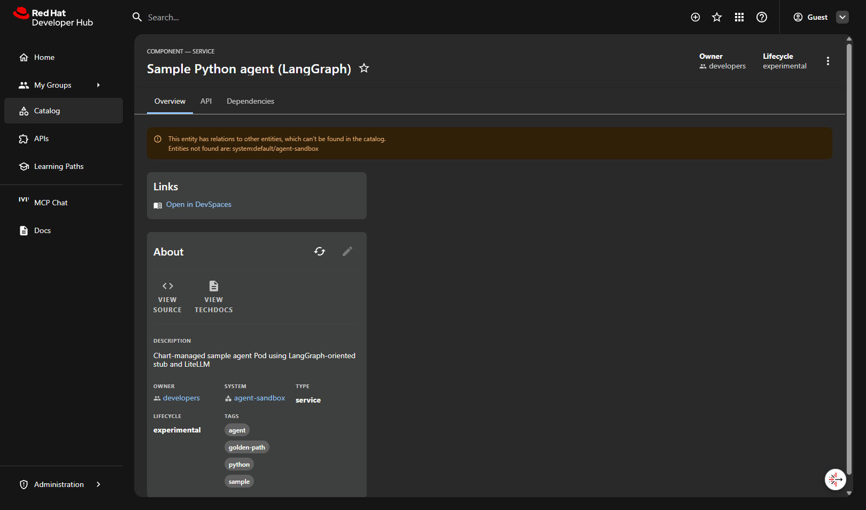Click the service type value
Viewport: 866px width, 510px height.
point(308,400)
